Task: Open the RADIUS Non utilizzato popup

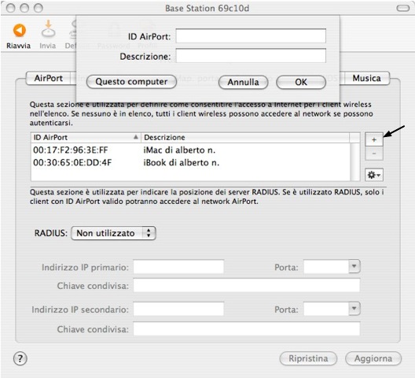Action: point(113,233)
